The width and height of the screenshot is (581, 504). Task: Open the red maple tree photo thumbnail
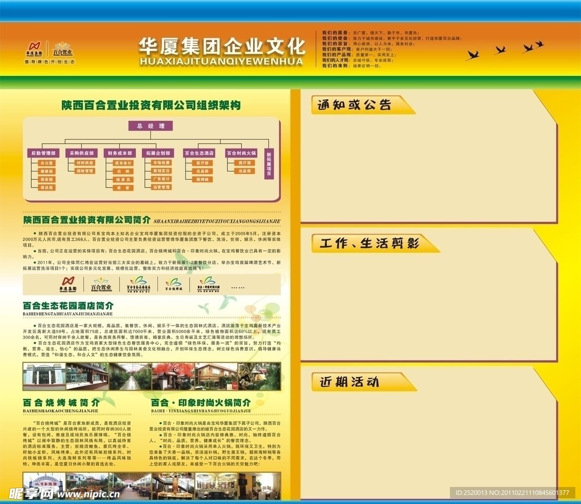[x=174, y=376]
